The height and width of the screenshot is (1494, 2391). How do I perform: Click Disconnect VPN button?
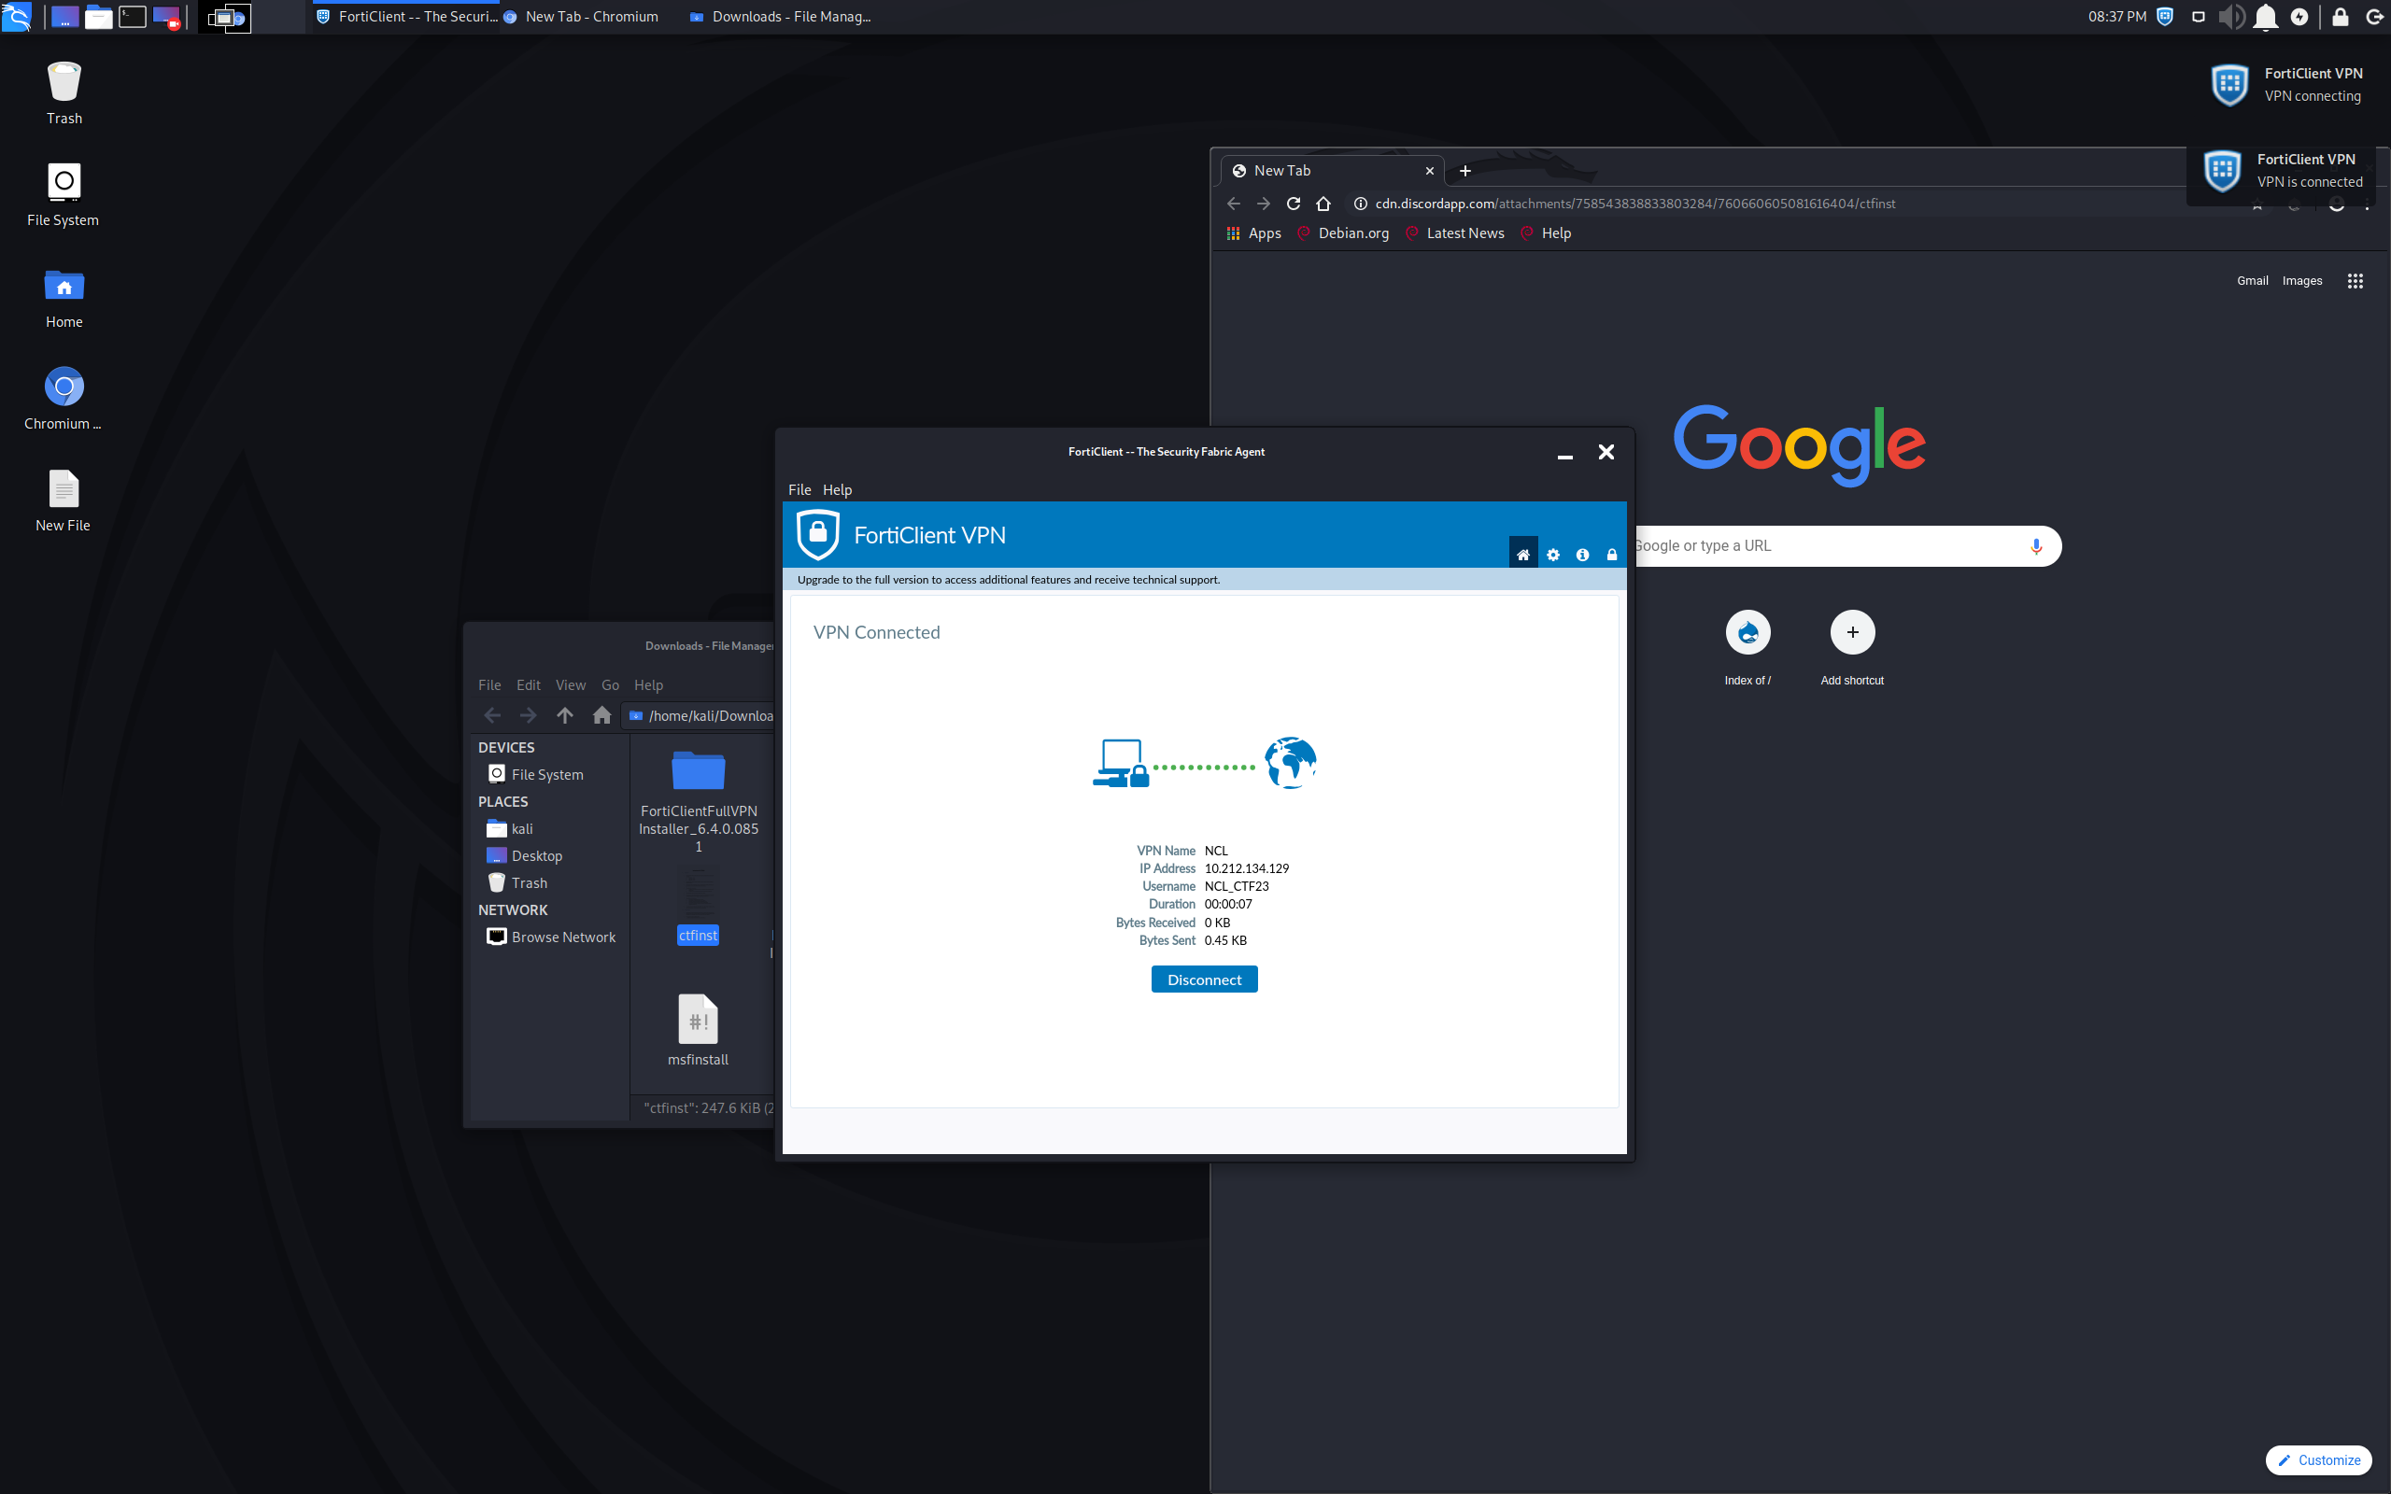1203,980
